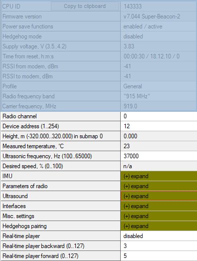Select CPU ID value 143333

[x=159, y=6]
